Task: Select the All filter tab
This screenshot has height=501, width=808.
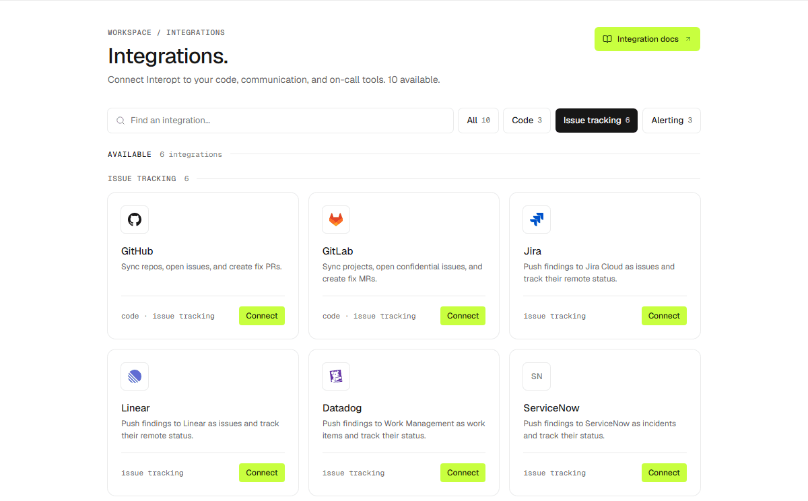Action: [479, 121]
